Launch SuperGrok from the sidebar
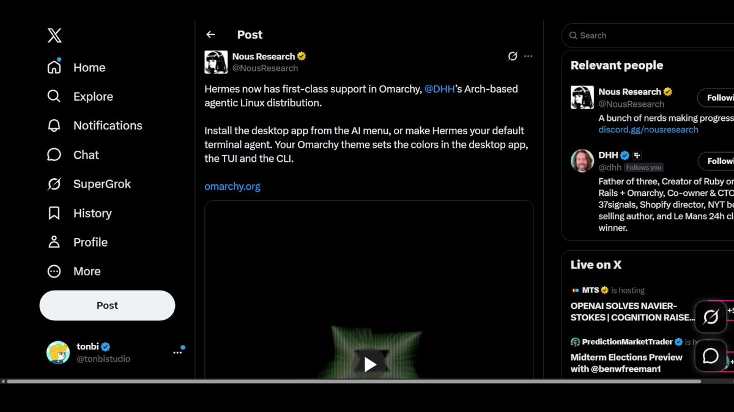The width and height of the screenshot is (734, 412). pyautogui.click(x=89, y=184)
